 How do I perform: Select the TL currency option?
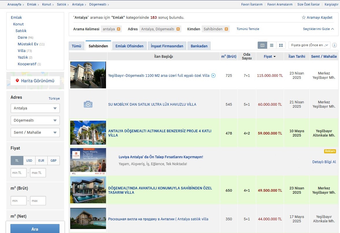tap(17, 161)
